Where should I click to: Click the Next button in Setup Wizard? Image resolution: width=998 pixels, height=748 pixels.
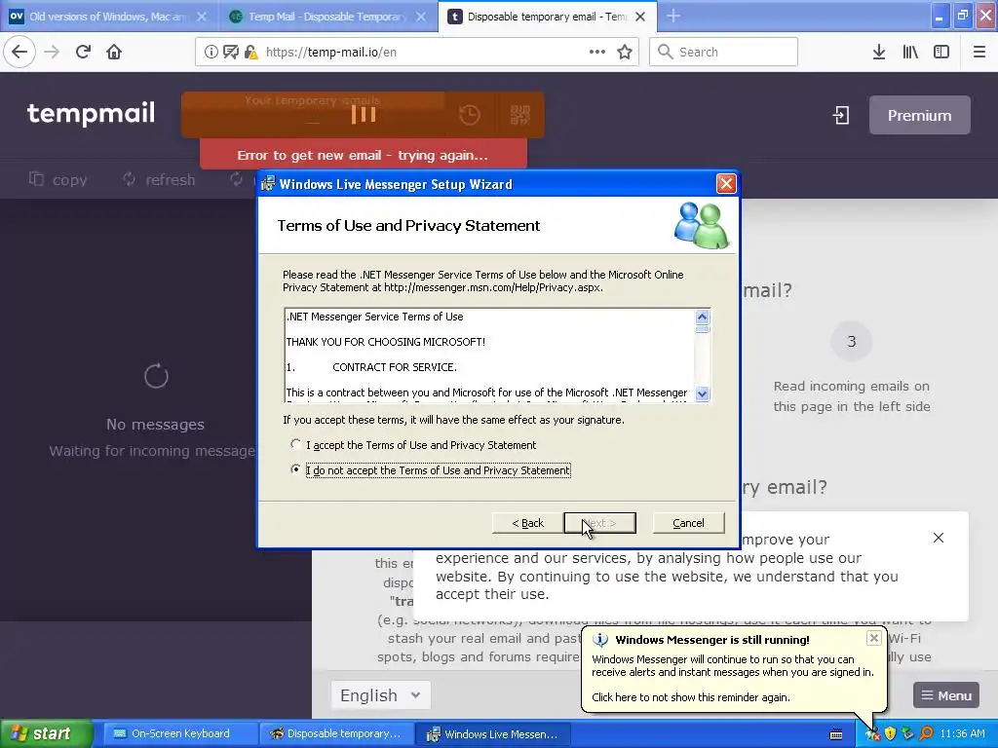pyautogui.click(x=599, y=523)
